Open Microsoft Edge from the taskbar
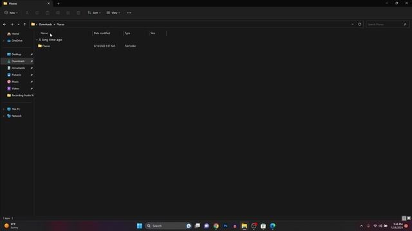 (272, 226)
